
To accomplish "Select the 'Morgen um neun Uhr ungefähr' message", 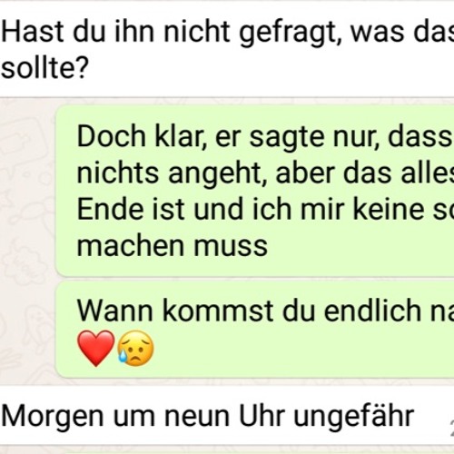I will tap(227, 416).
